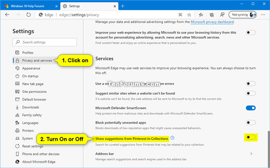The image size is (270, 168).
Task: Click the Family safety icon
Action: pyautogui.click(x=17, y=115)
